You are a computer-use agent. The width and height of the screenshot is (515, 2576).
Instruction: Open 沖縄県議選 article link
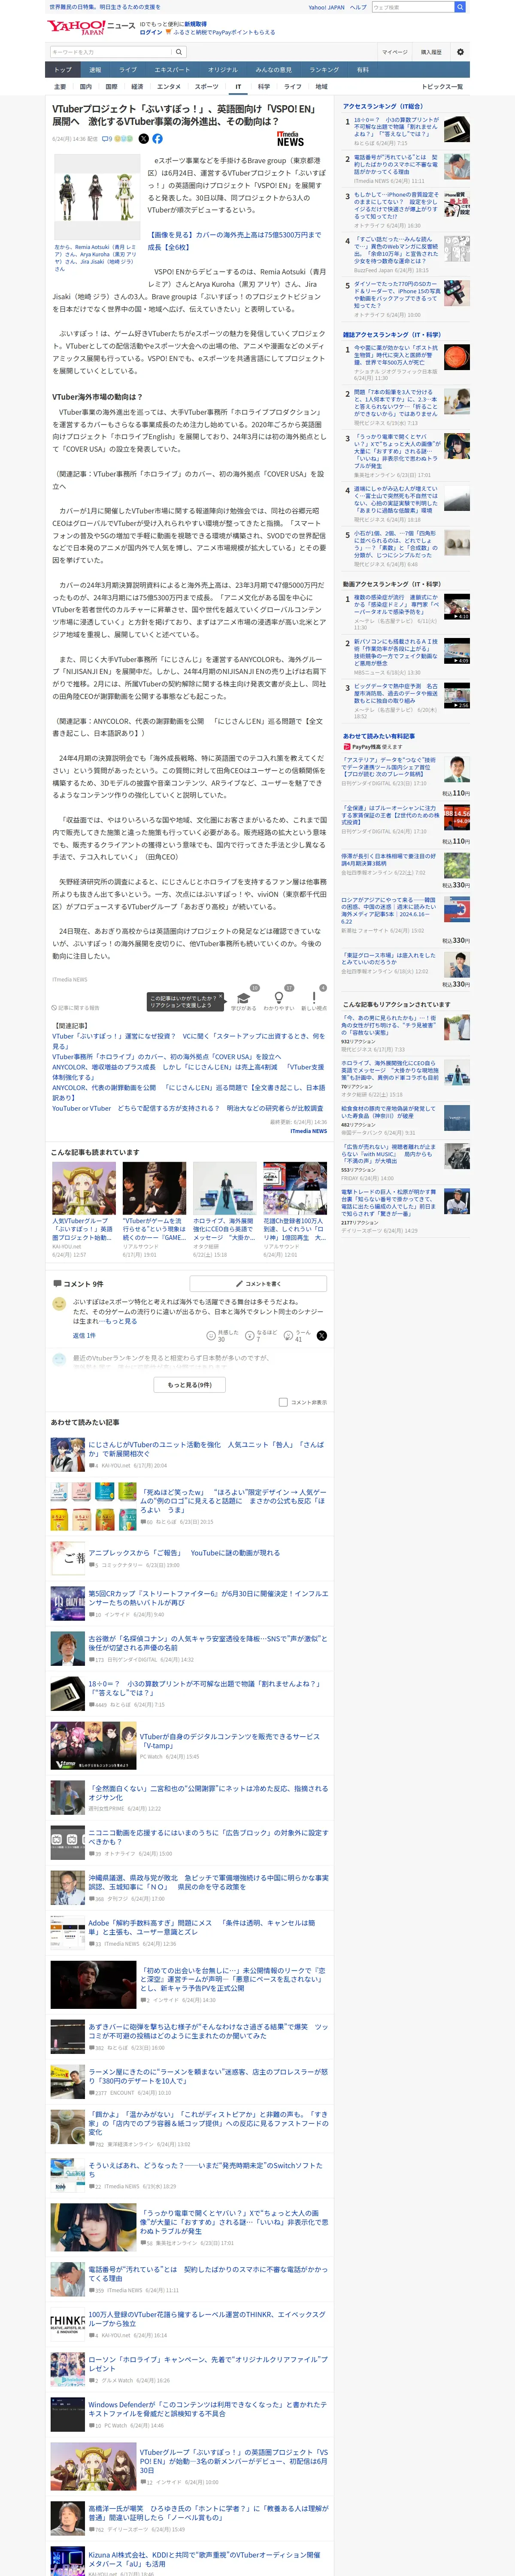pos(208,1882)
